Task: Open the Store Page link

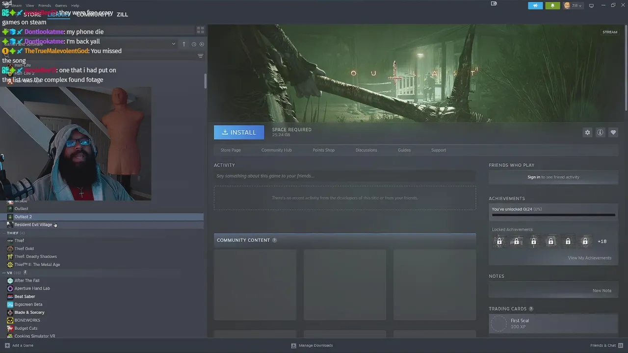Action: 231,150
